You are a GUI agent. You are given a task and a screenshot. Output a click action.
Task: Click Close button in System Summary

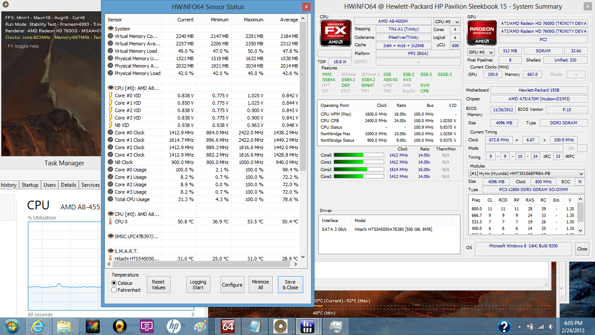click(x=582, y=249)
